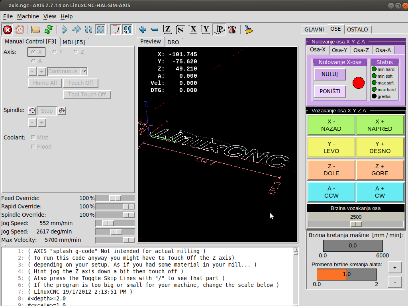Toggle optional pause M1 icon

point(127,29)
